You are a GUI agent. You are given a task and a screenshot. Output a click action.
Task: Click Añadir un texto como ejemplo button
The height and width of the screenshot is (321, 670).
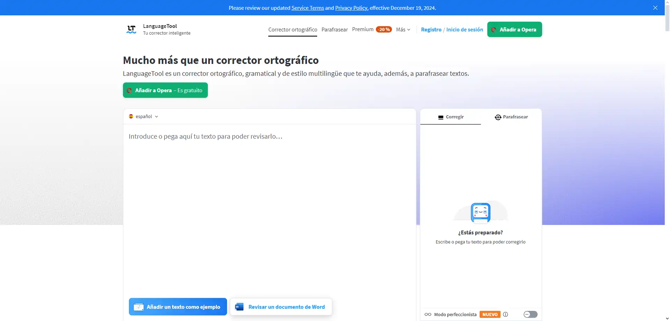[178, 307]
